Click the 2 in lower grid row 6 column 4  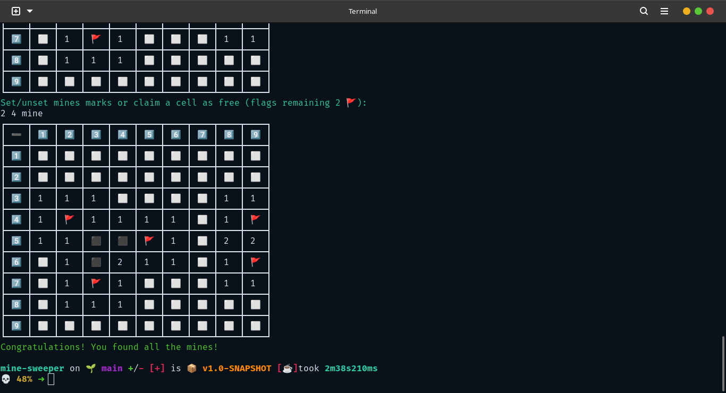[120, 262]
